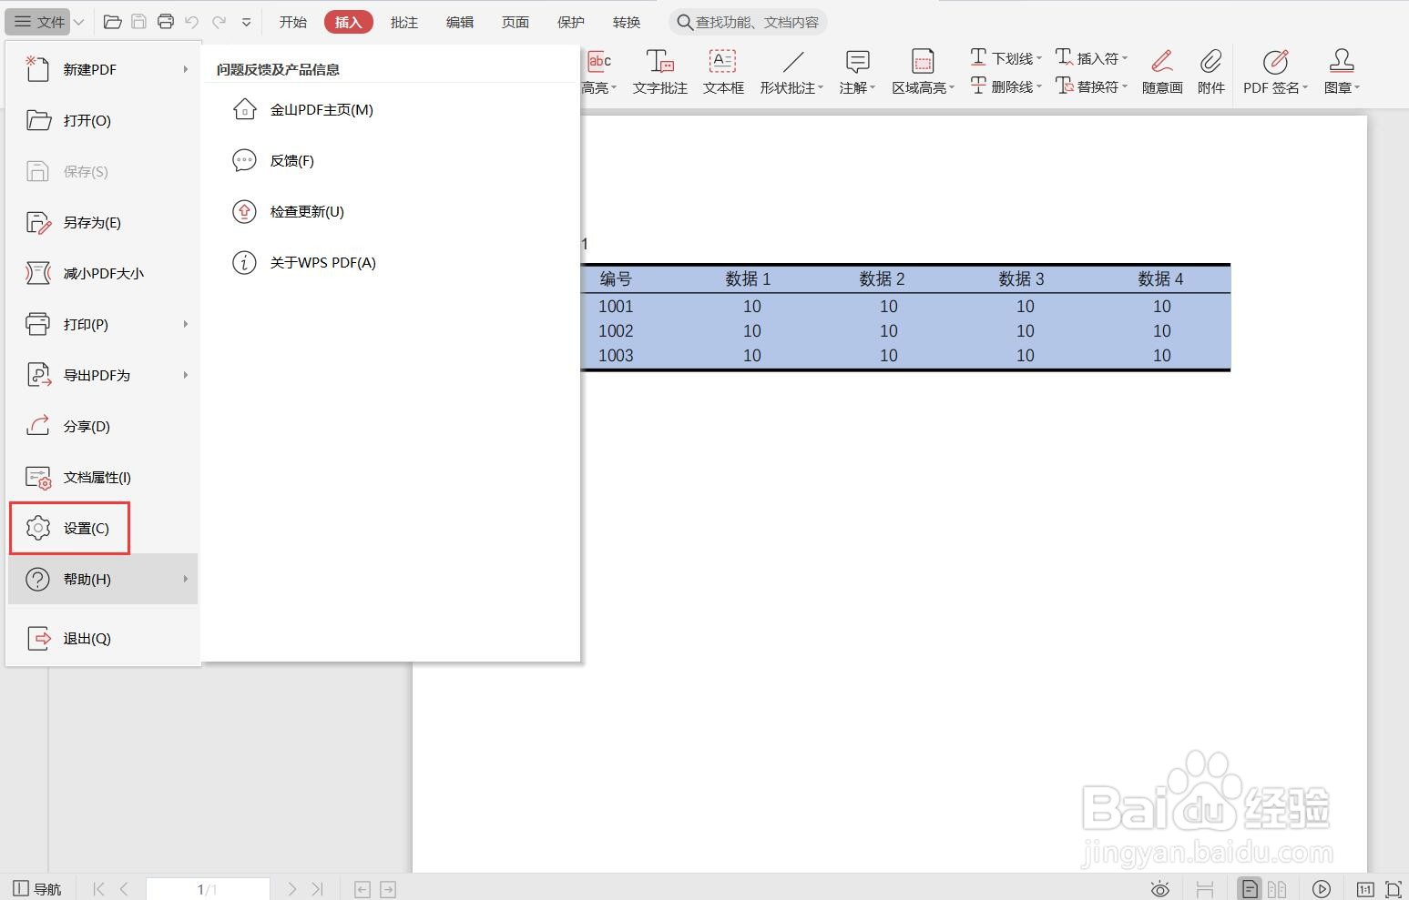Go to previous page arrow
The width and height of the screenshot is (1409, 900).
click(x=124, y=889)
